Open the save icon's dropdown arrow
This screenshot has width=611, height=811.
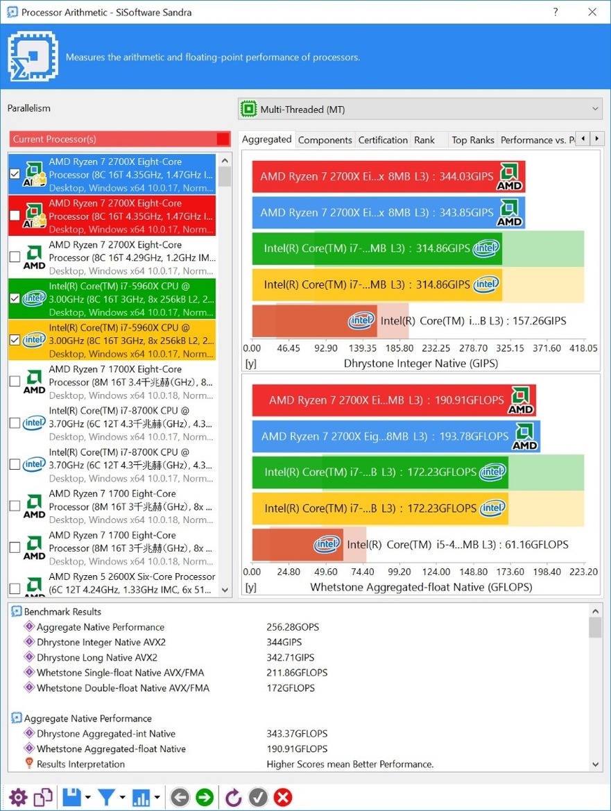(x=88, y=798)
